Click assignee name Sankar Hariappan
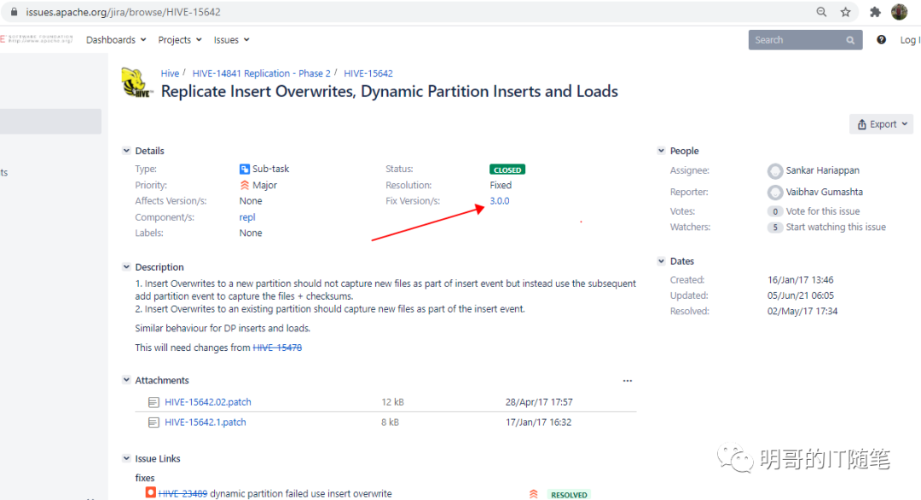The height and width of the screenshot is (500, 921). (x=823, y=170)
